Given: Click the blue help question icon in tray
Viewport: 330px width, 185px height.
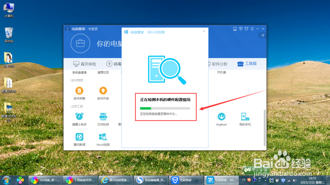Looking at the screenshot, I should [254, 180].
